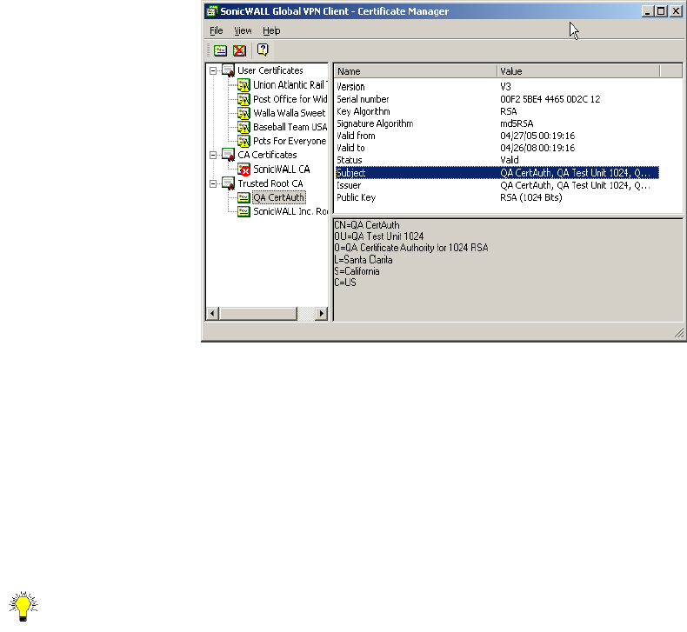Click the User Certificates folder icon
This screenshot has height=632, width=687.
click(x=228, y=70)
